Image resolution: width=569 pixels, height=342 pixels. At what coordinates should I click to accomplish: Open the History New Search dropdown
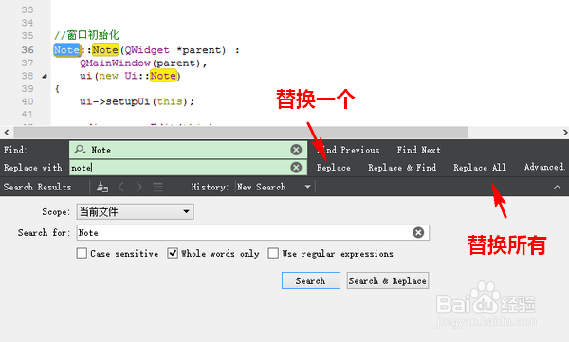tap(275, 187)
